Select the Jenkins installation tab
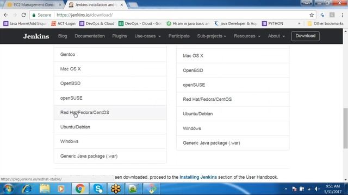 [x=95, y=5]
